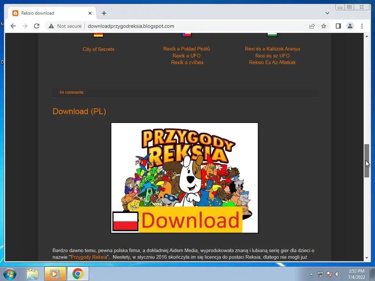Click the Przygody Reksia download image
The height and width of the screenshot is (281, 375).
point(185,178)
